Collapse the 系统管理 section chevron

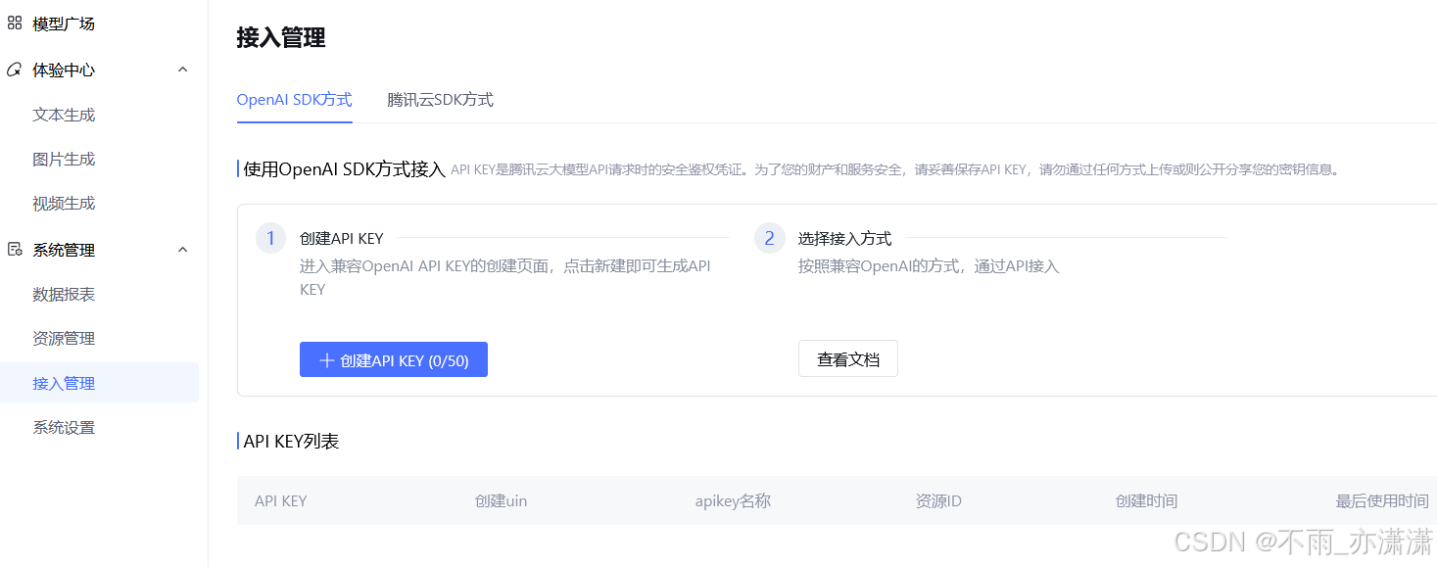pyautogui.click(x=182, y=249)
